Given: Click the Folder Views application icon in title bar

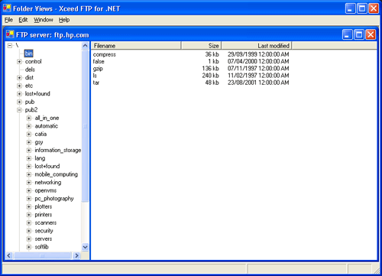Looking at the screenshot, I should click(x=7, y=8).
